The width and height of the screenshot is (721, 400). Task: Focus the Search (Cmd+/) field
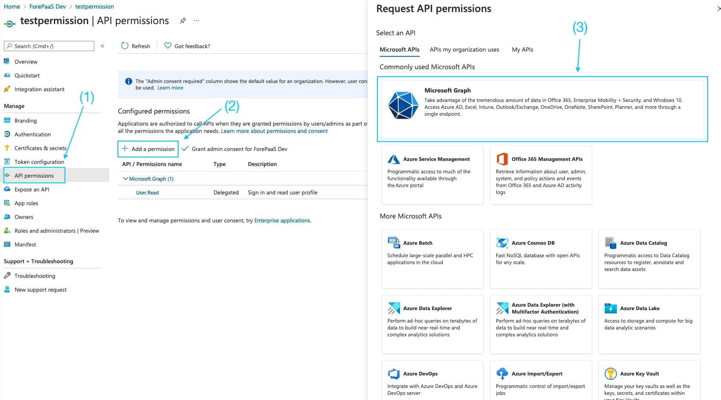click(49, 46)
